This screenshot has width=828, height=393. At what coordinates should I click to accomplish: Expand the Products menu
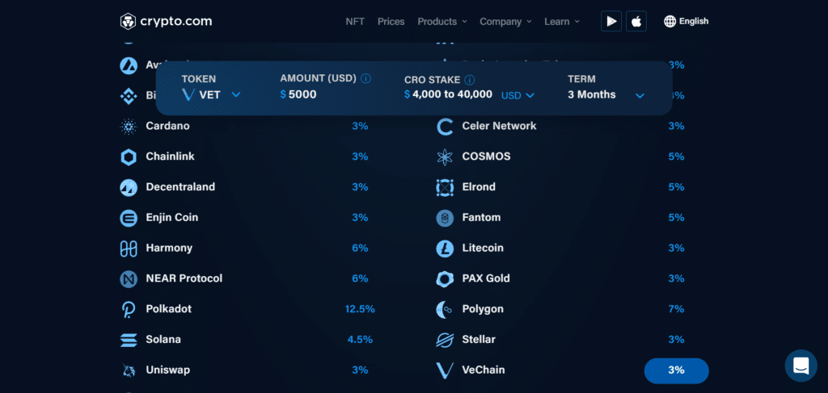[x=442, y=22]
